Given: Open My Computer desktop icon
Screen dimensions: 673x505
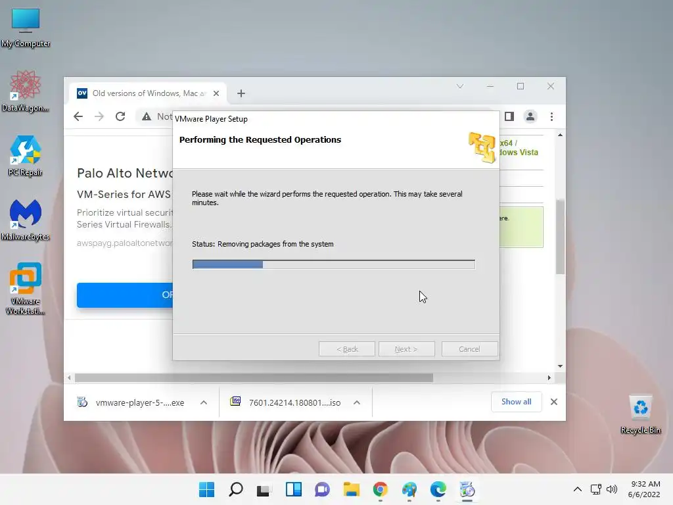Looking at the screenshot, I should (26, 28).
